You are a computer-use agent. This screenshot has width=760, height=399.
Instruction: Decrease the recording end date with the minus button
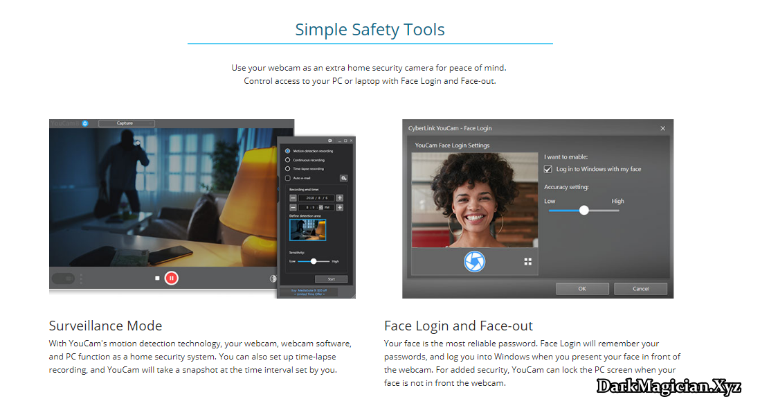tap(293, 198)
